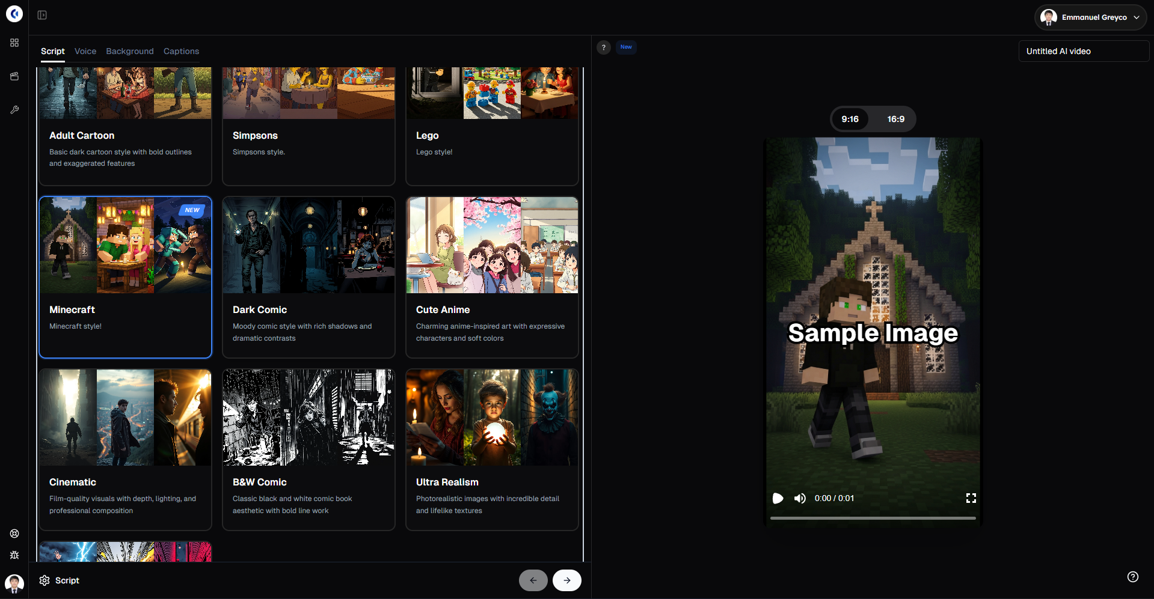The height and width of the screenshot is (599, 1154).
Task: Click the Emmanuel Greyco profile picture in header
Action: coord(1049,17)
